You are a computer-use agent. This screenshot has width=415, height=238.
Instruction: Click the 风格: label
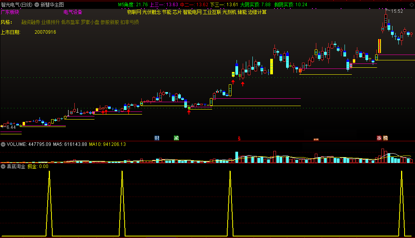click(6, 22)
